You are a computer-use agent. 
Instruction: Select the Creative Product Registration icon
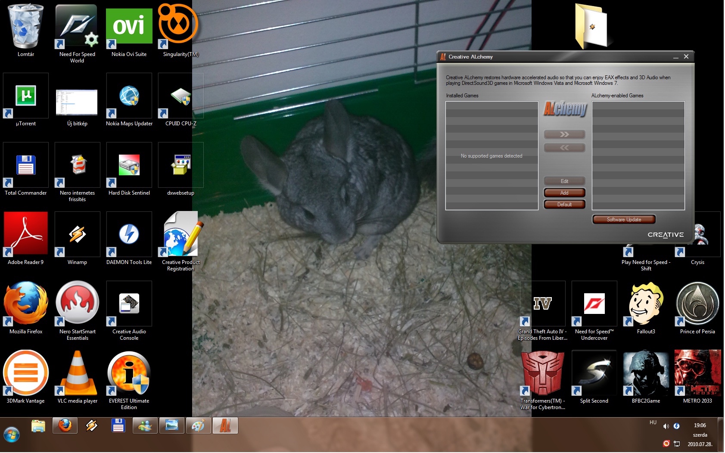(x=180, y=242)
